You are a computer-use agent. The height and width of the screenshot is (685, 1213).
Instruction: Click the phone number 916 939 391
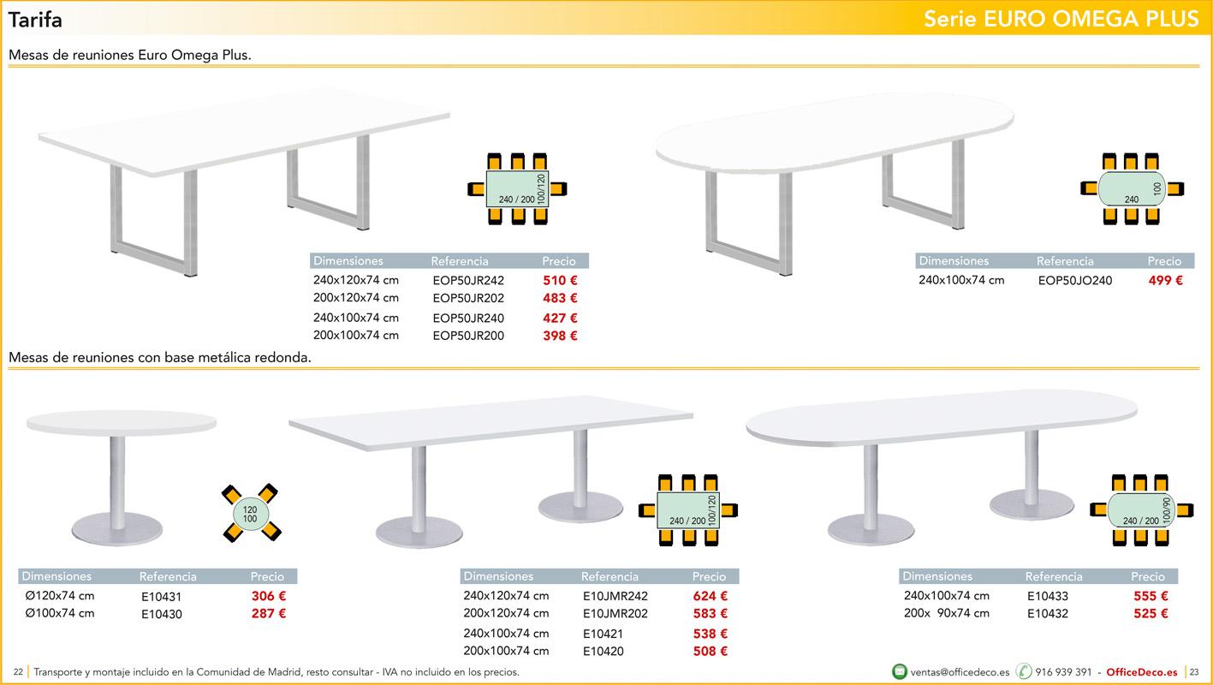(1063, 672)
